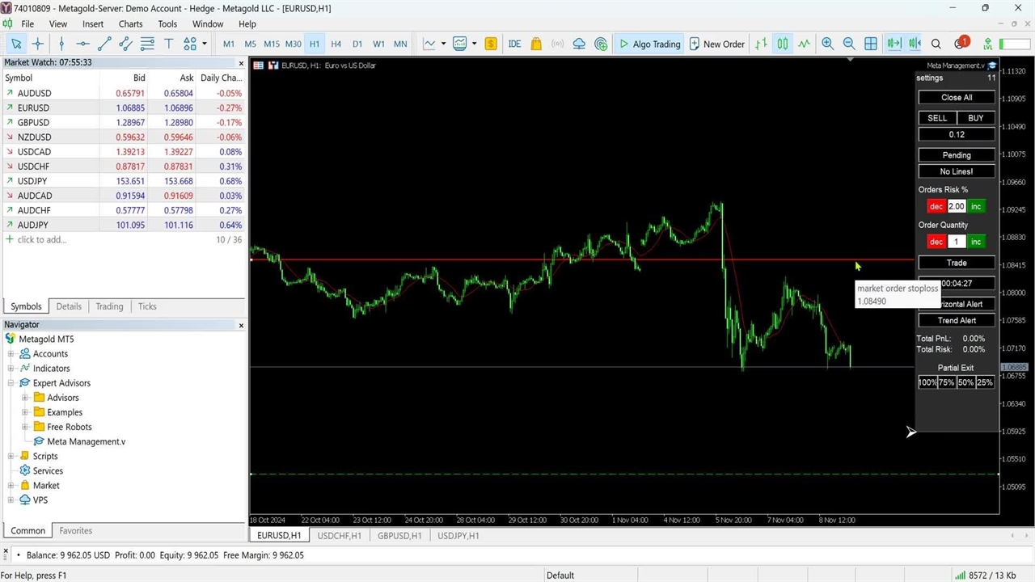
Task: Switch chart to bar chart style
Action: tap(761, 44)
